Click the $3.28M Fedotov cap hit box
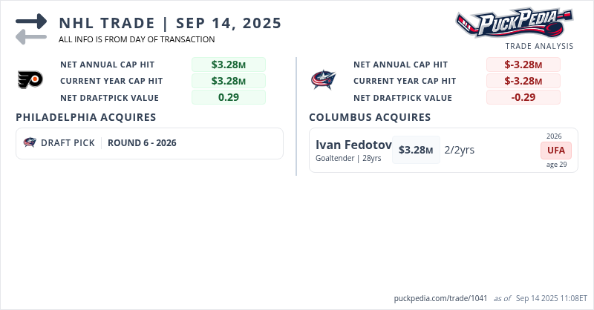The height and width of the screenshot is (310, 594). [x=416, y=150]
